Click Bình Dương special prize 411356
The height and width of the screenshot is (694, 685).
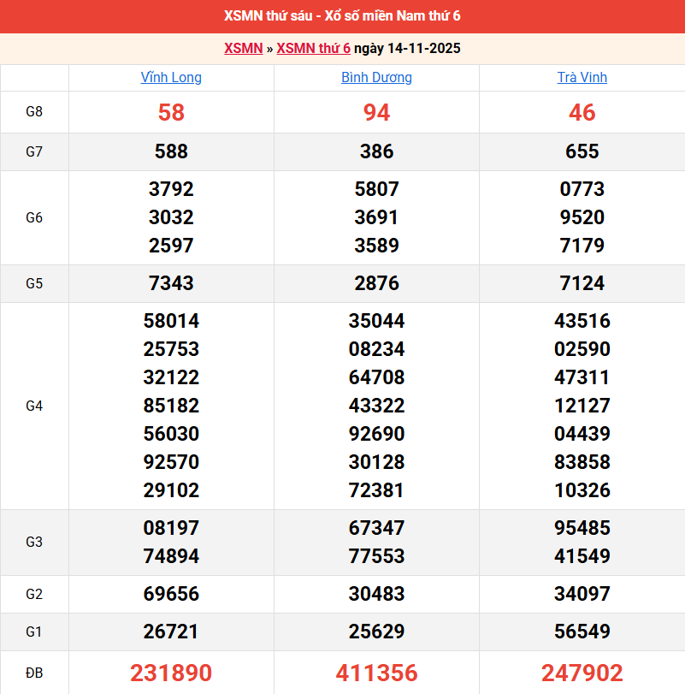[376, 673]
